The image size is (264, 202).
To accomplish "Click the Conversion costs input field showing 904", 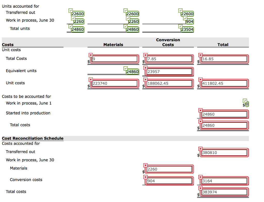I will click(169, 181).
